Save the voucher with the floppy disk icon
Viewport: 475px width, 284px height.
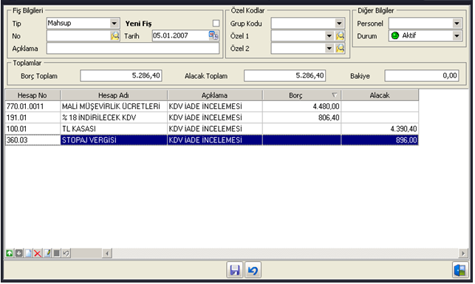(x=235, y=270)
